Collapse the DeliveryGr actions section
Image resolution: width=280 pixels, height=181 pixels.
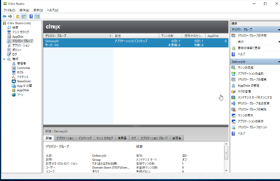[279, 62]
